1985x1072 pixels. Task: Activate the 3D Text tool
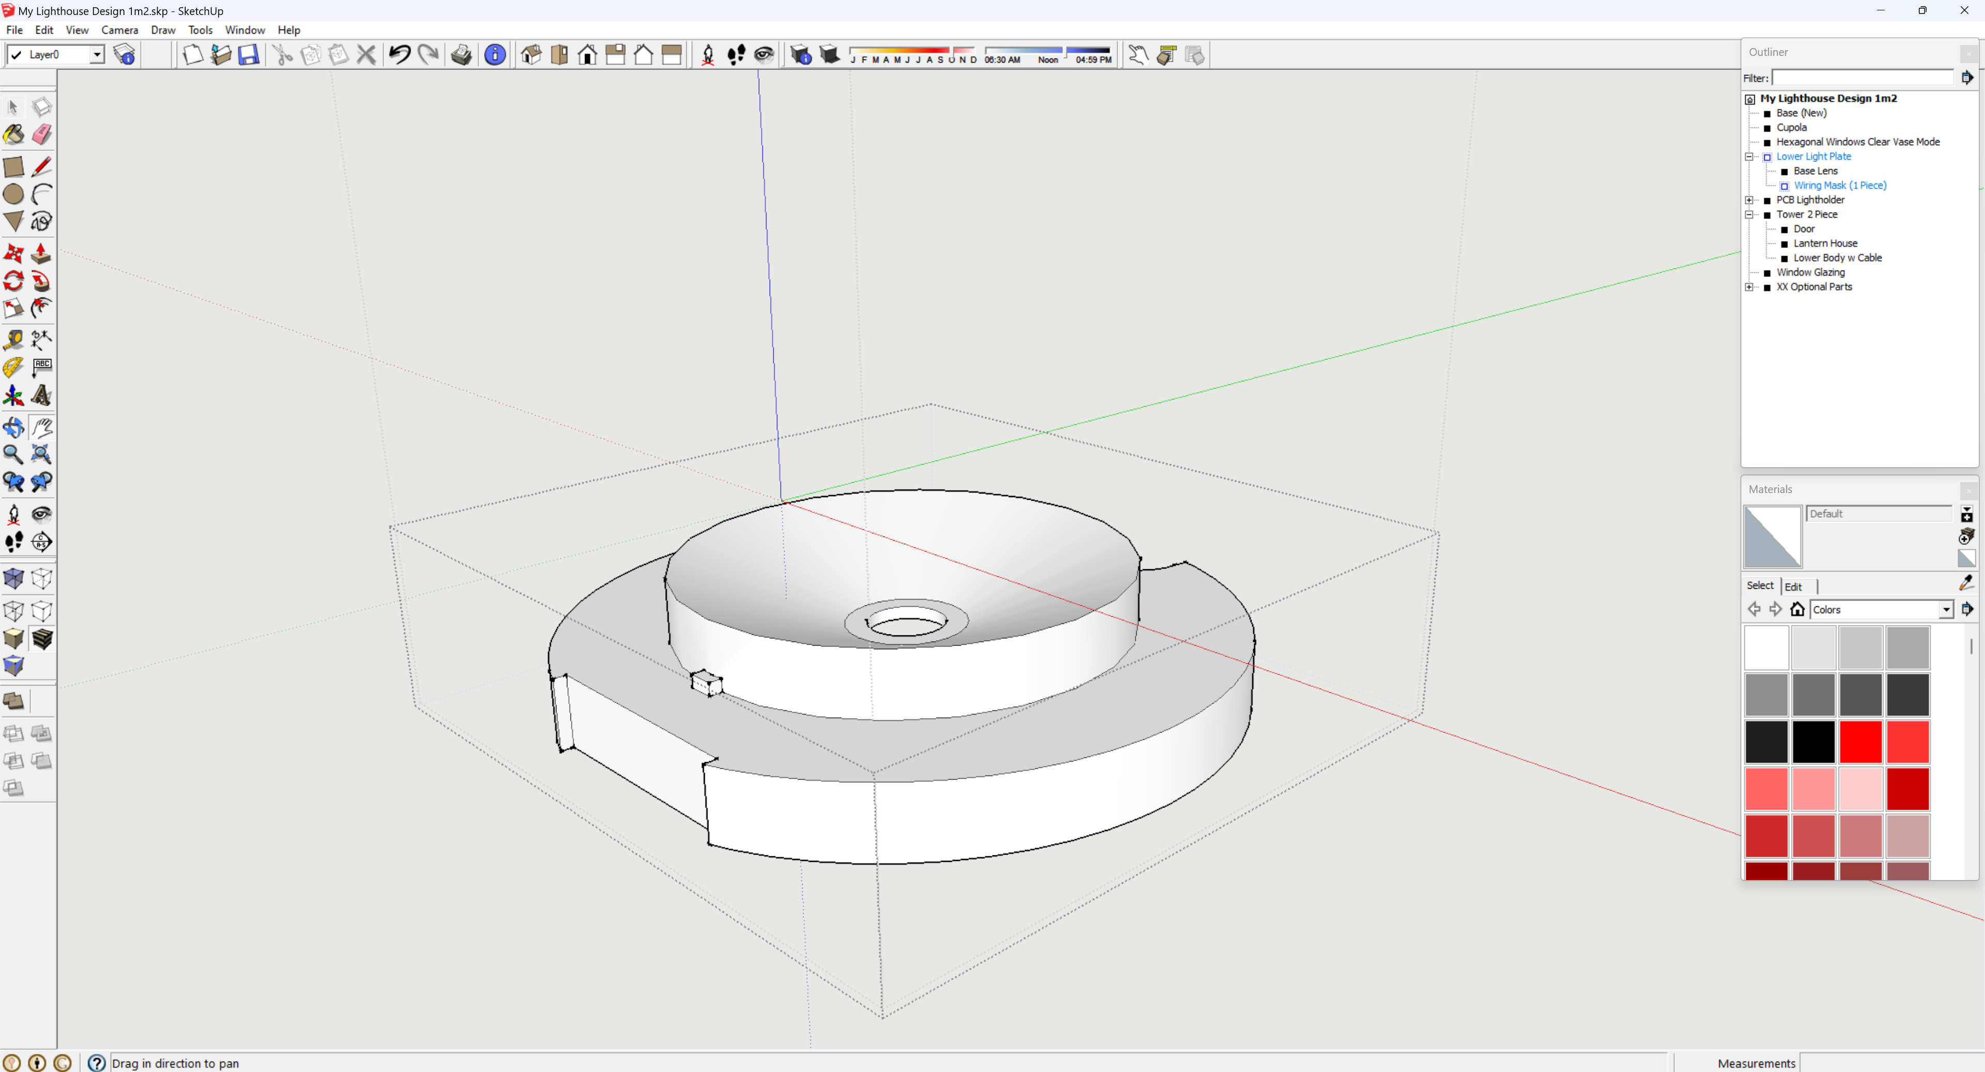point(41,395)
